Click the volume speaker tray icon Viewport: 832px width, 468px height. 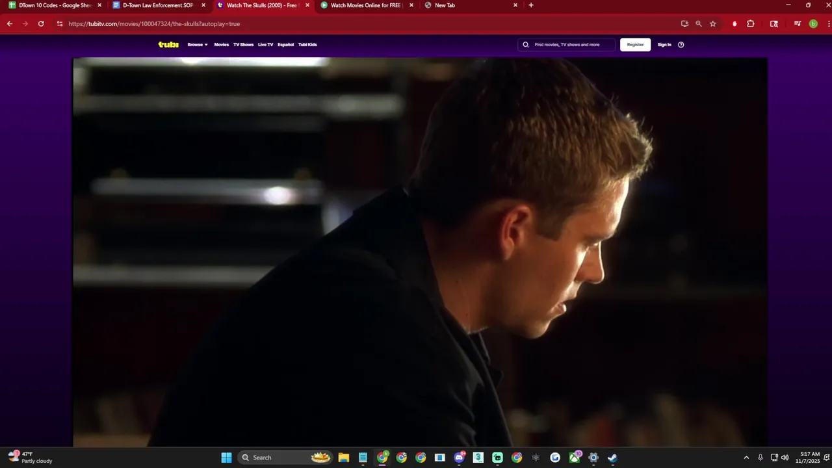pyautogui.click(x=785, y=458)
